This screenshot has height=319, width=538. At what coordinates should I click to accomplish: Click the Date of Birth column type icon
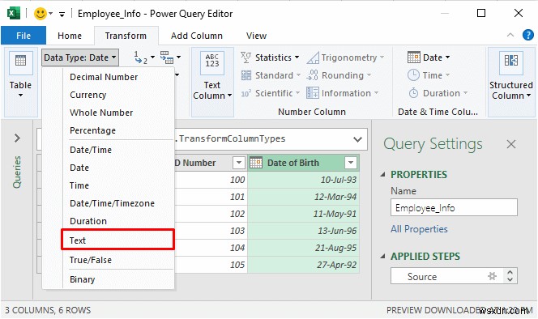[256, 163]
